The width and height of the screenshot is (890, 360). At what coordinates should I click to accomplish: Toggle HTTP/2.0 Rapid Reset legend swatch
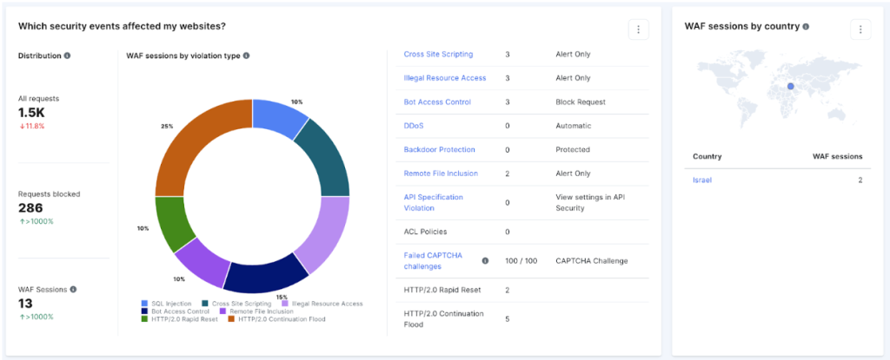(x=144, y=318)
